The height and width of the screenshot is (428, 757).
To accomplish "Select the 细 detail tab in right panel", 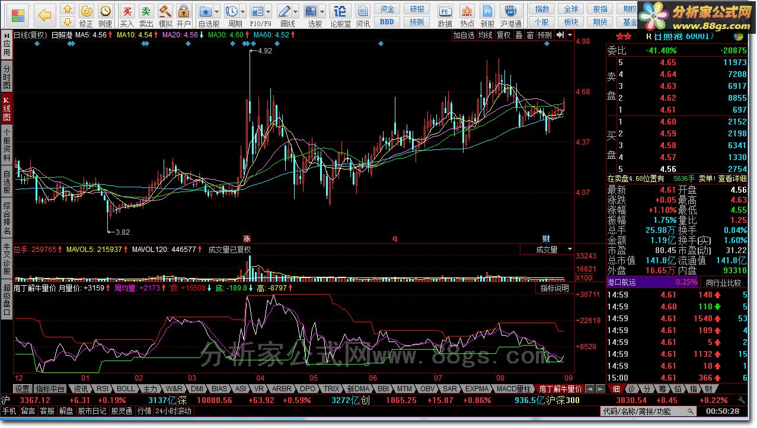I will [x=617, y=389].
